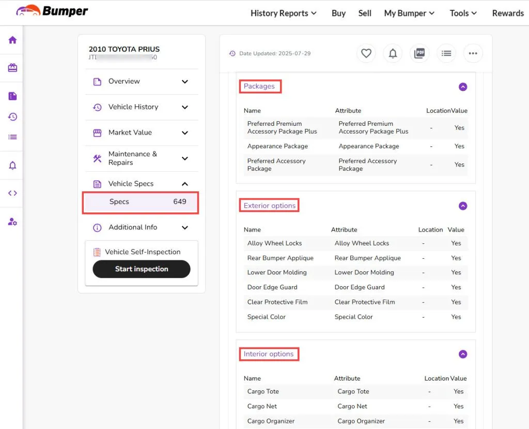529x429 pixels.
Task: Open the code brackets icon in sidebar
Action: (12, 193)
